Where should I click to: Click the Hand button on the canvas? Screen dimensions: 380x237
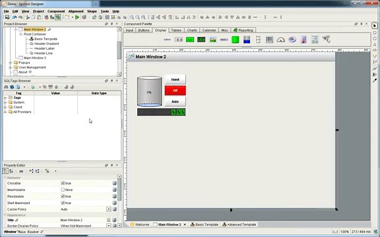(x=175, y=79)
